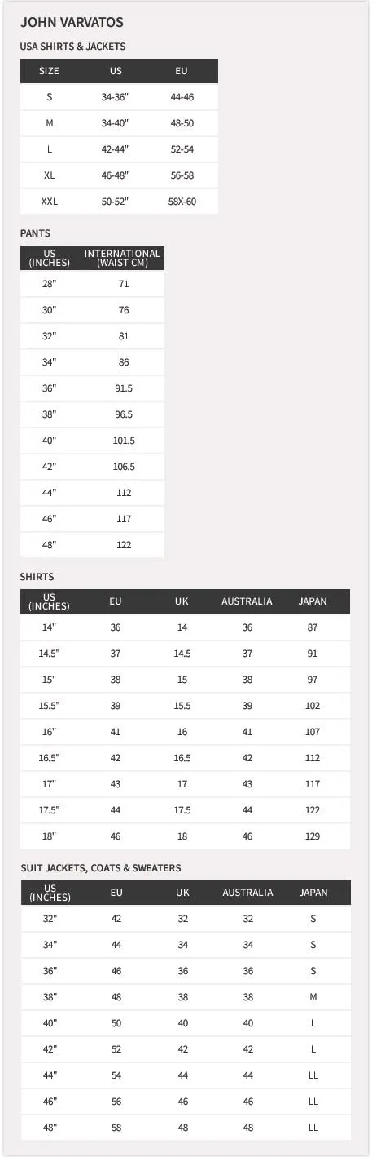Select the 15.5" shirt size row
The width and height of the screenshot is (372, 1157).
186,706
